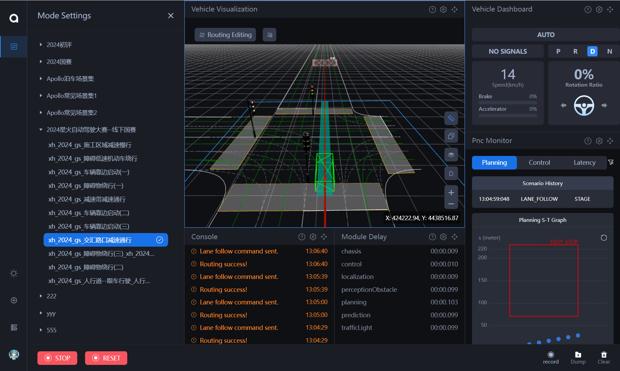Image resolution: width=620 pixels, height=371 pixels.
Task: Switch to the Latency tab
Action: (584, 163)
